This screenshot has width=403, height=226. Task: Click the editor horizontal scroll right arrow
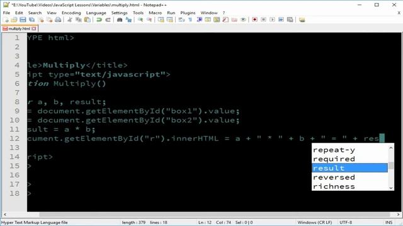(398, 215)
